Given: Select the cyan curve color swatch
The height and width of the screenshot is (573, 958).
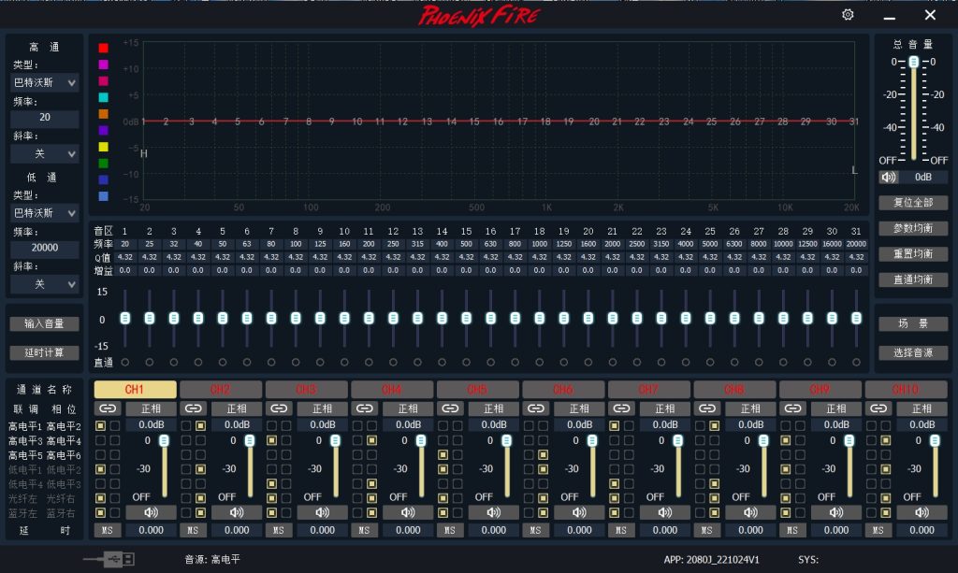Looking at the screenshot, I should [103, 97].
